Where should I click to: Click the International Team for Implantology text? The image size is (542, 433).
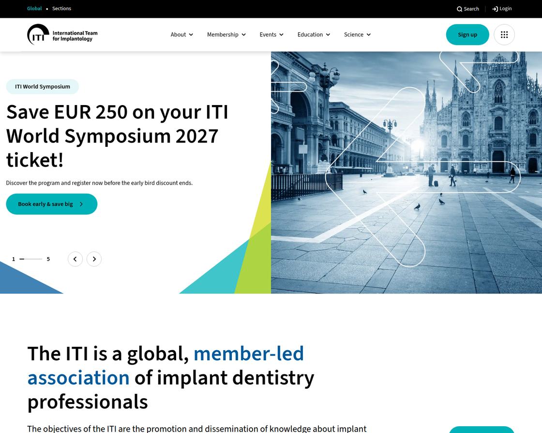[x=75, y=36]
